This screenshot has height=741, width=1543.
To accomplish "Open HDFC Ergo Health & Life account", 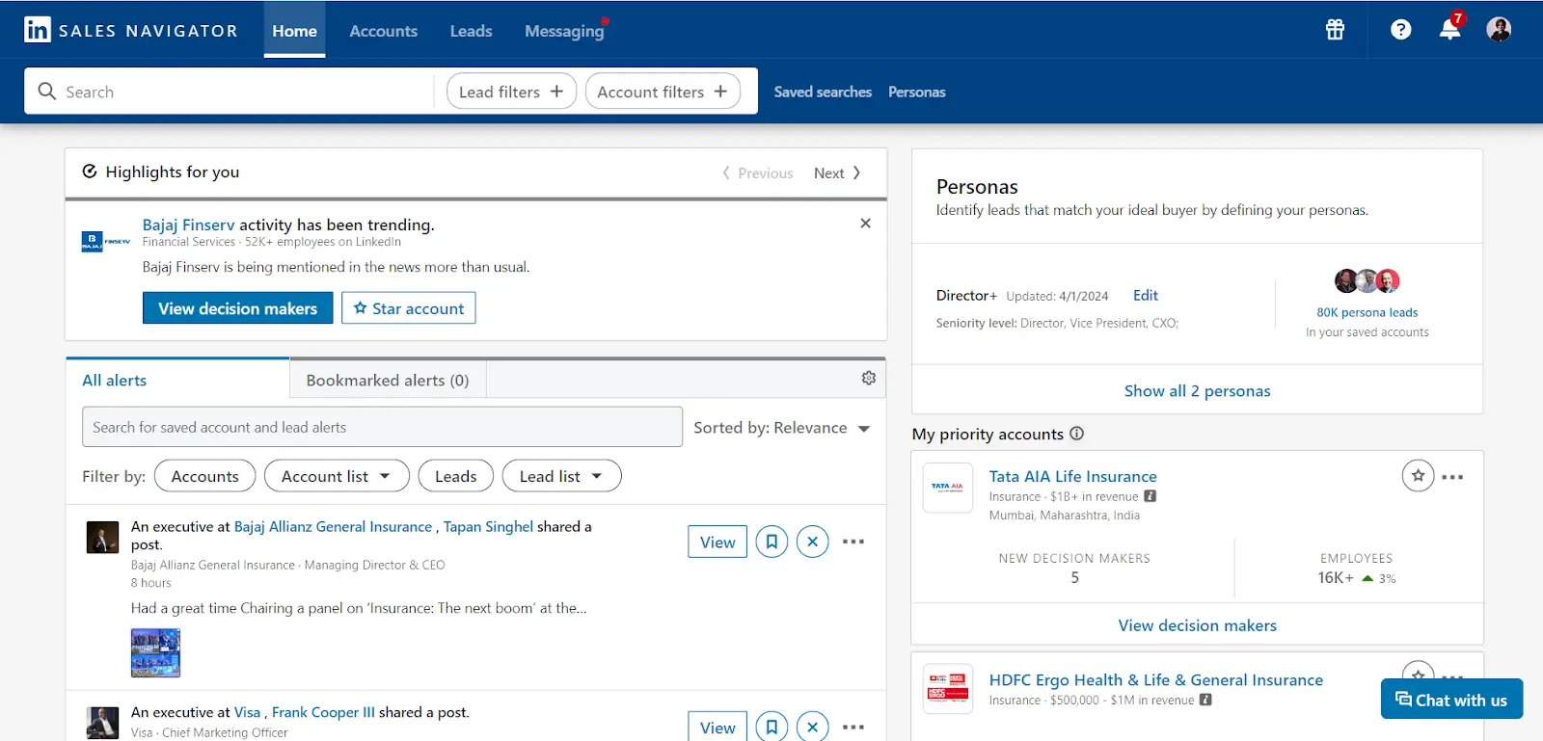I will tap(1155, 679).
